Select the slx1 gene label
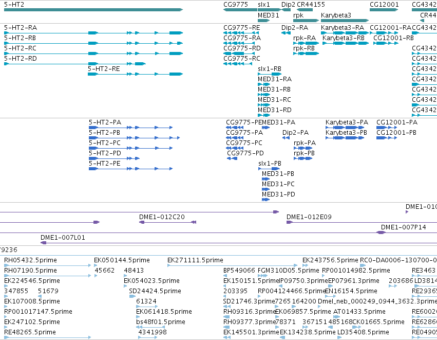 [264, 5]
